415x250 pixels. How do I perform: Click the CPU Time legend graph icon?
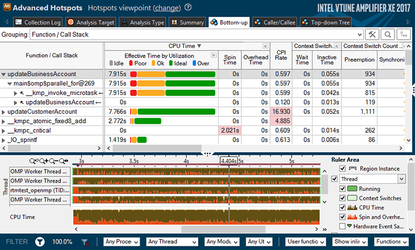click(x=352, y=207)
